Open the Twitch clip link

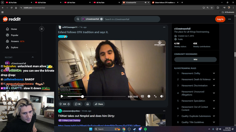click(99, 125)
